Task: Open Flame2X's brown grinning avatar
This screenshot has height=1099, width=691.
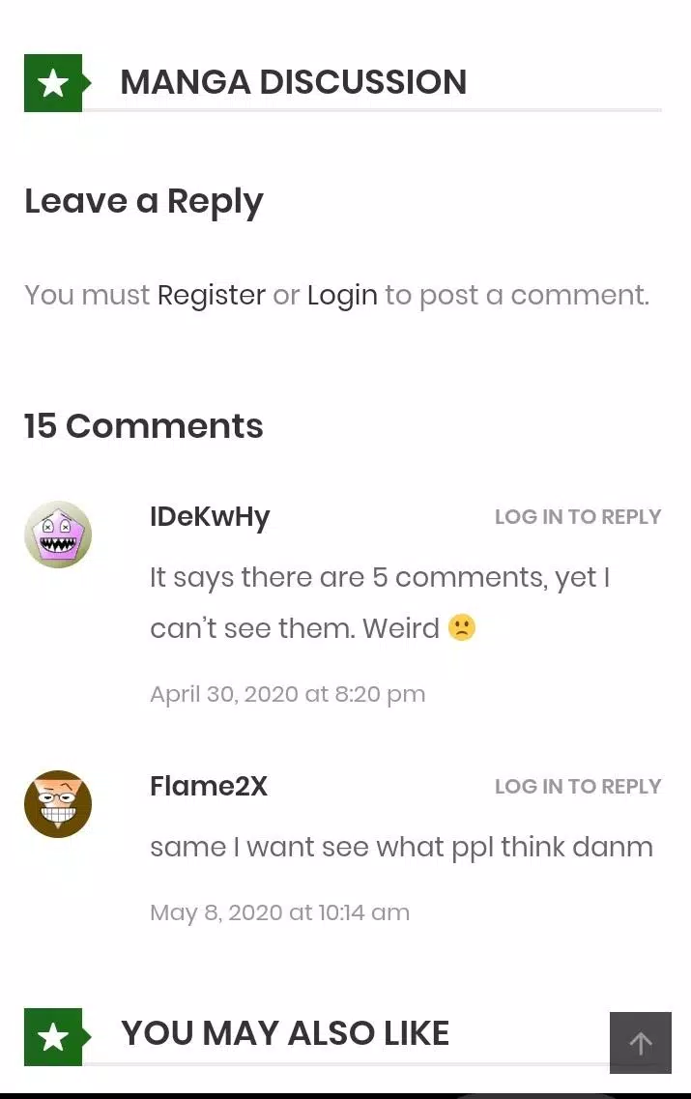Action: point(58,804)
